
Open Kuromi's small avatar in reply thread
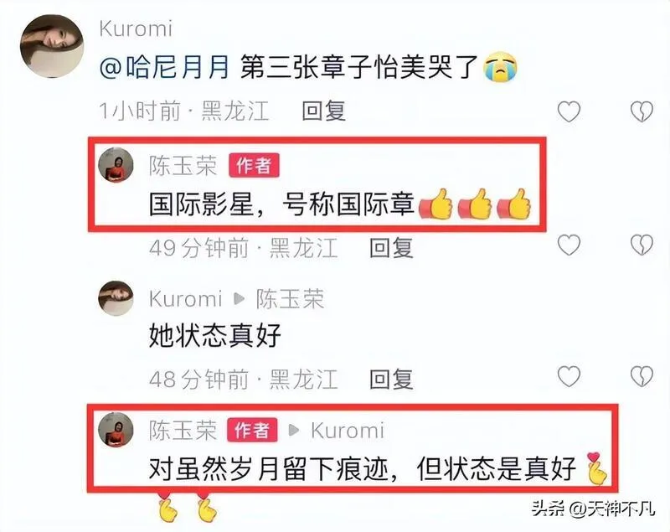[116, 298]
